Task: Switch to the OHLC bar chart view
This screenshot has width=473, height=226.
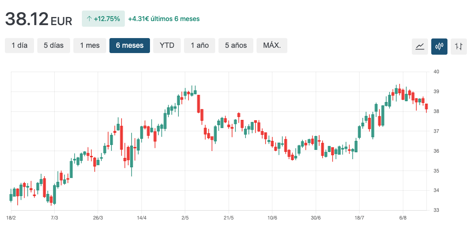Action: click(x=459, y=47)
